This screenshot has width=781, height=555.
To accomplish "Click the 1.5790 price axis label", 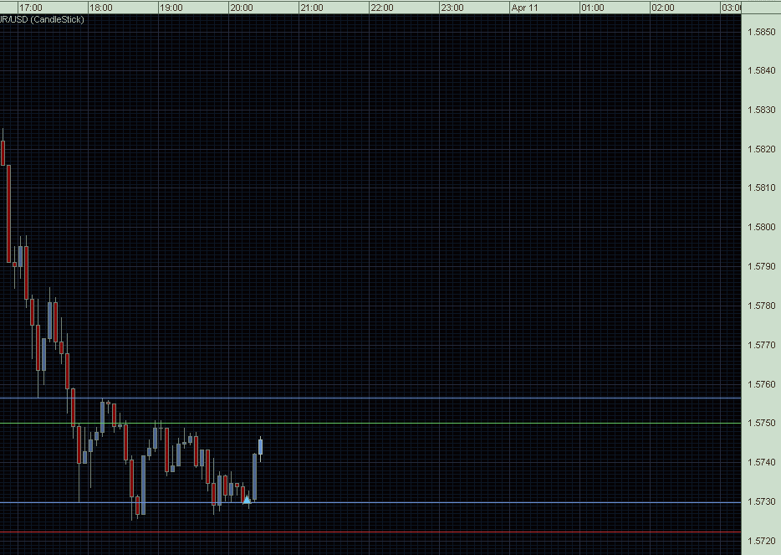I will click(762, 266).
